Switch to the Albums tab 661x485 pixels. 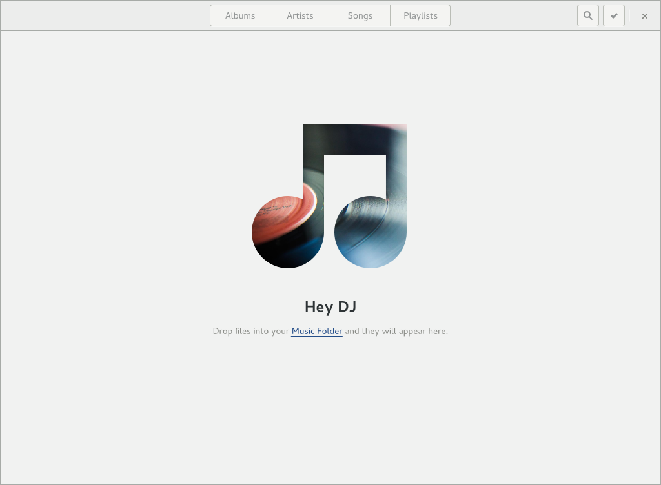(x=240, y=15)
